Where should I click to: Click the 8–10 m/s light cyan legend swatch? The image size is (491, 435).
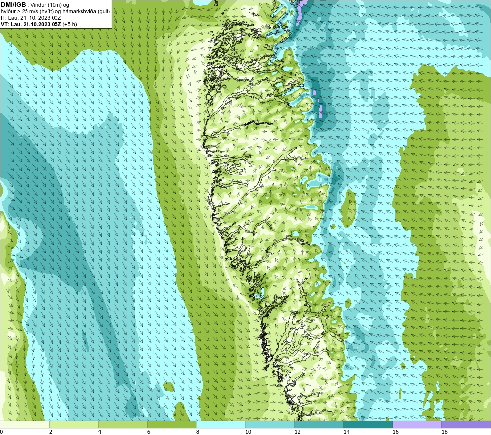(x=221, y=425)
